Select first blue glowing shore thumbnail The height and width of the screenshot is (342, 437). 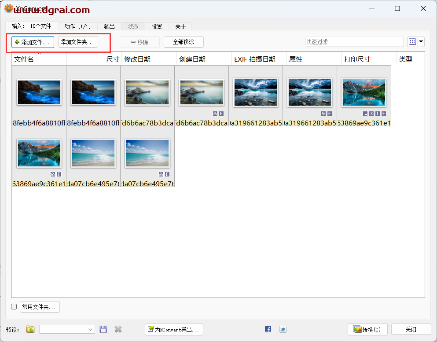[39, 92]
